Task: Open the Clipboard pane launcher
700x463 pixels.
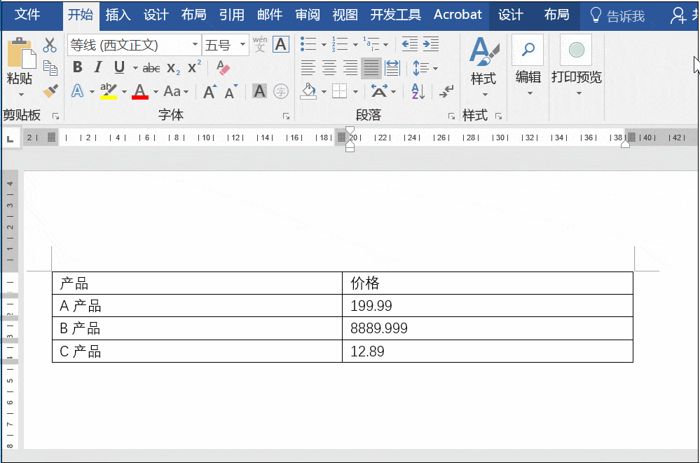Action: point(56,116)
